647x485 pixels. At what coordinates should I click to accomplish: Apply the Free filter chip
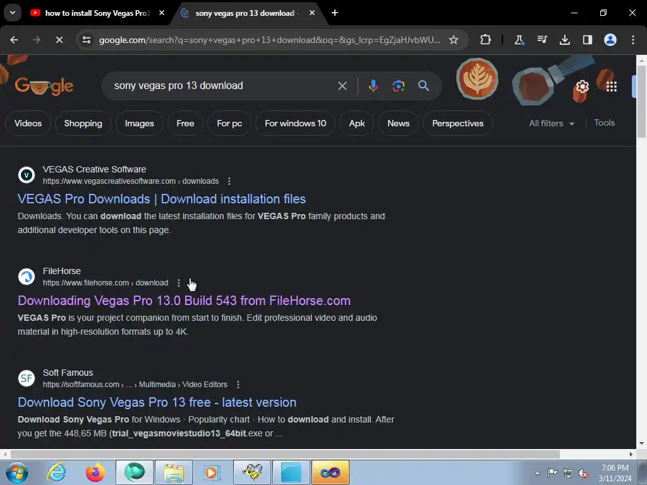(x=185, y=123)
